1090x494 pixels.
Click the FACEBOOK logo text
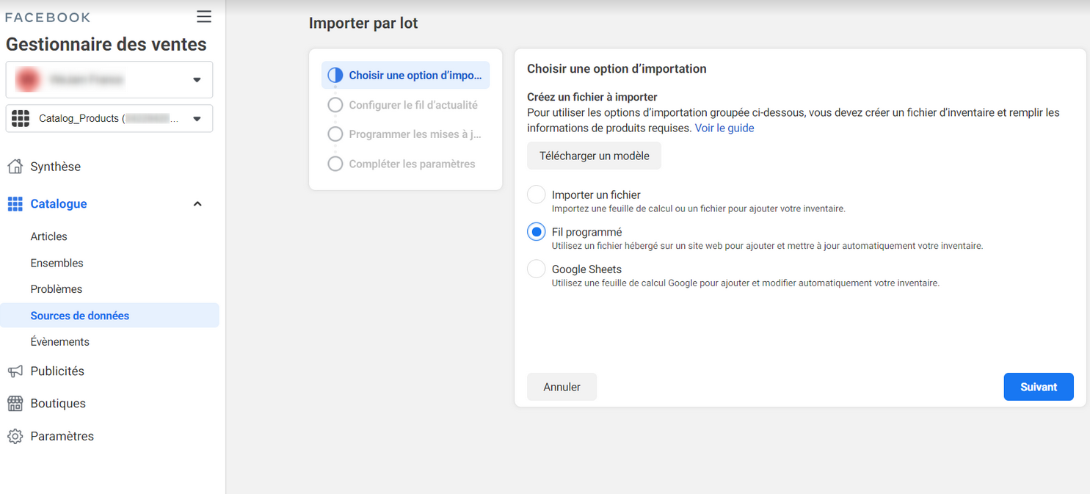click(x=48, y=17)
